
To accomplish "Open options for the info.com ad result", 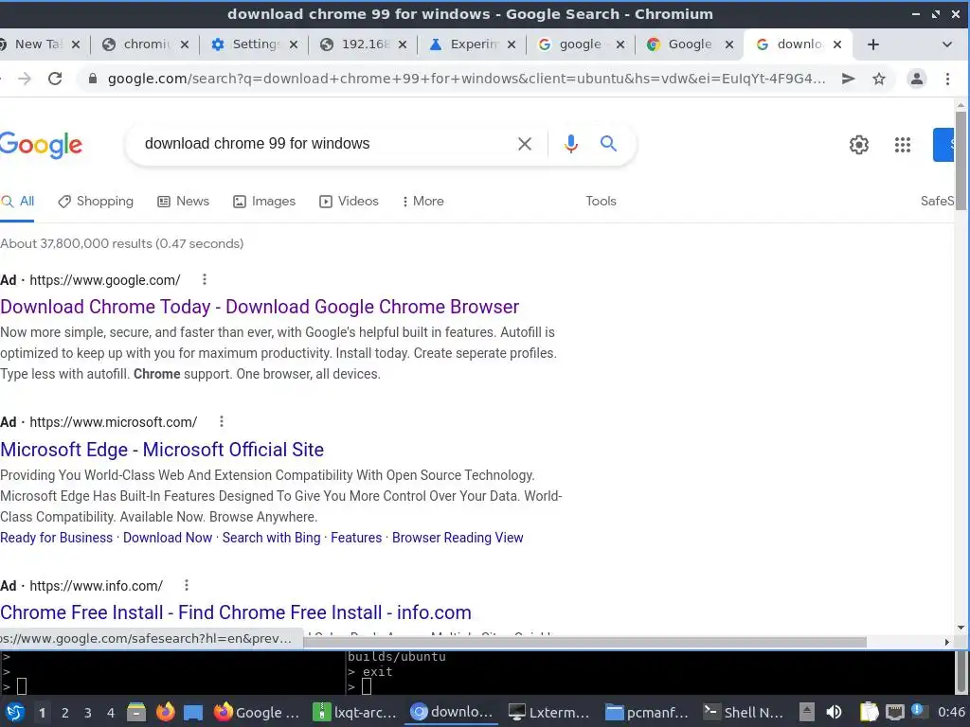I will tap(187, 585).
